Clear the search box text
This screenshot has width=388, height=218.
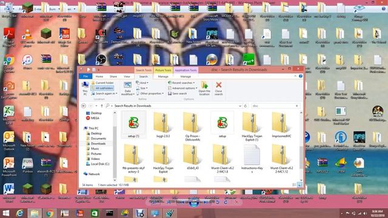296,106
